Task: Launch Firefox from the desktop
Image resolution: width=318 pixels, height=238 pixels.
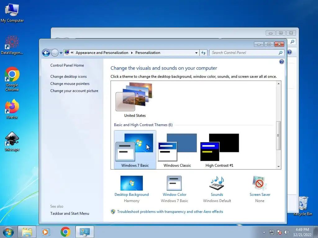Action: (12, 109)
